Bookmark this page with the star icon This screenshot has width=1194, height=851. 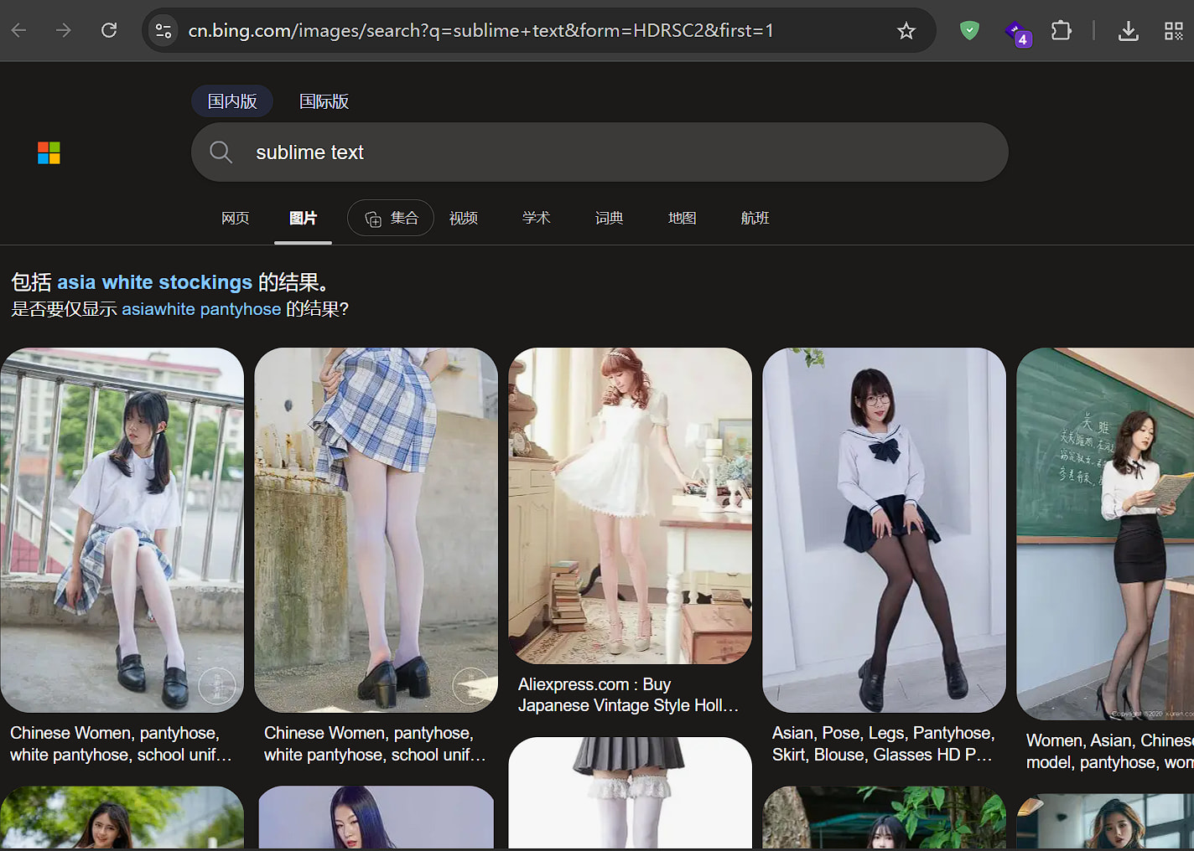[x=906, y=31]
